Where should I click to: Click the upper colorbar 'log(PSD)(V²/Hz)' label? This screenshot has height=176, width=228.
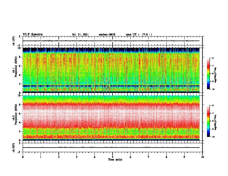[x=216, y=75]
